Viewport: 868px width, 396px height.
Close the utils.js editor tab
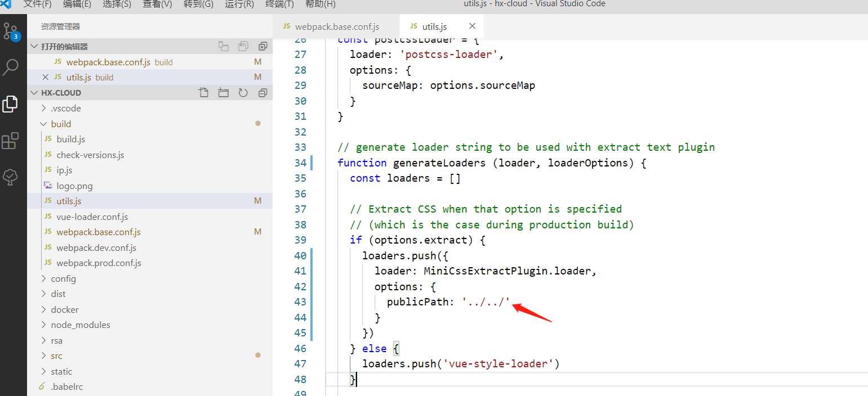coord(472,26)
